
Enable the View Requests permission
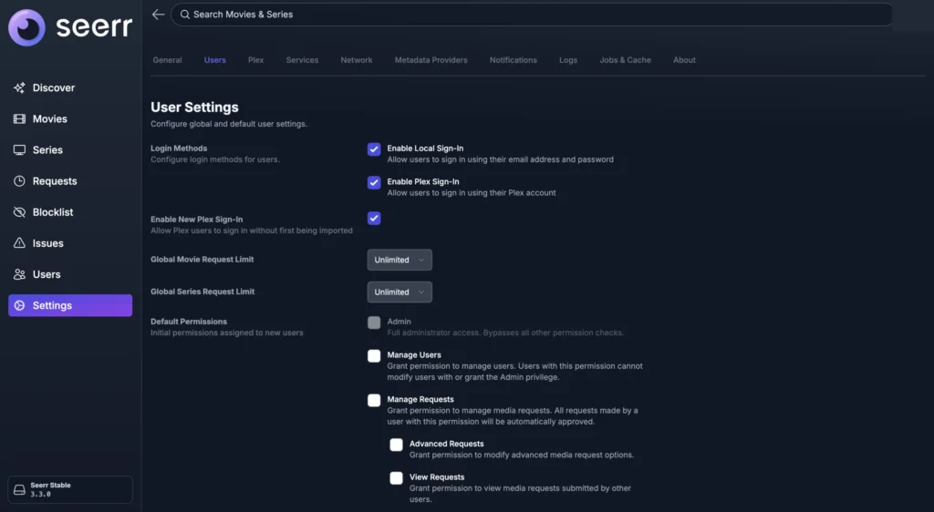tap(396, 478)
